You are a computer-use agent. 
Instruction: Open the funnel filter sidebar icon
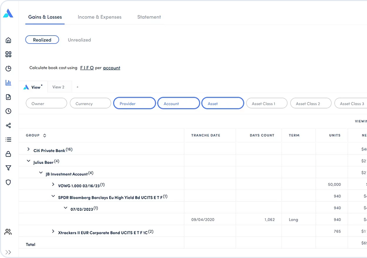[8, 168]
